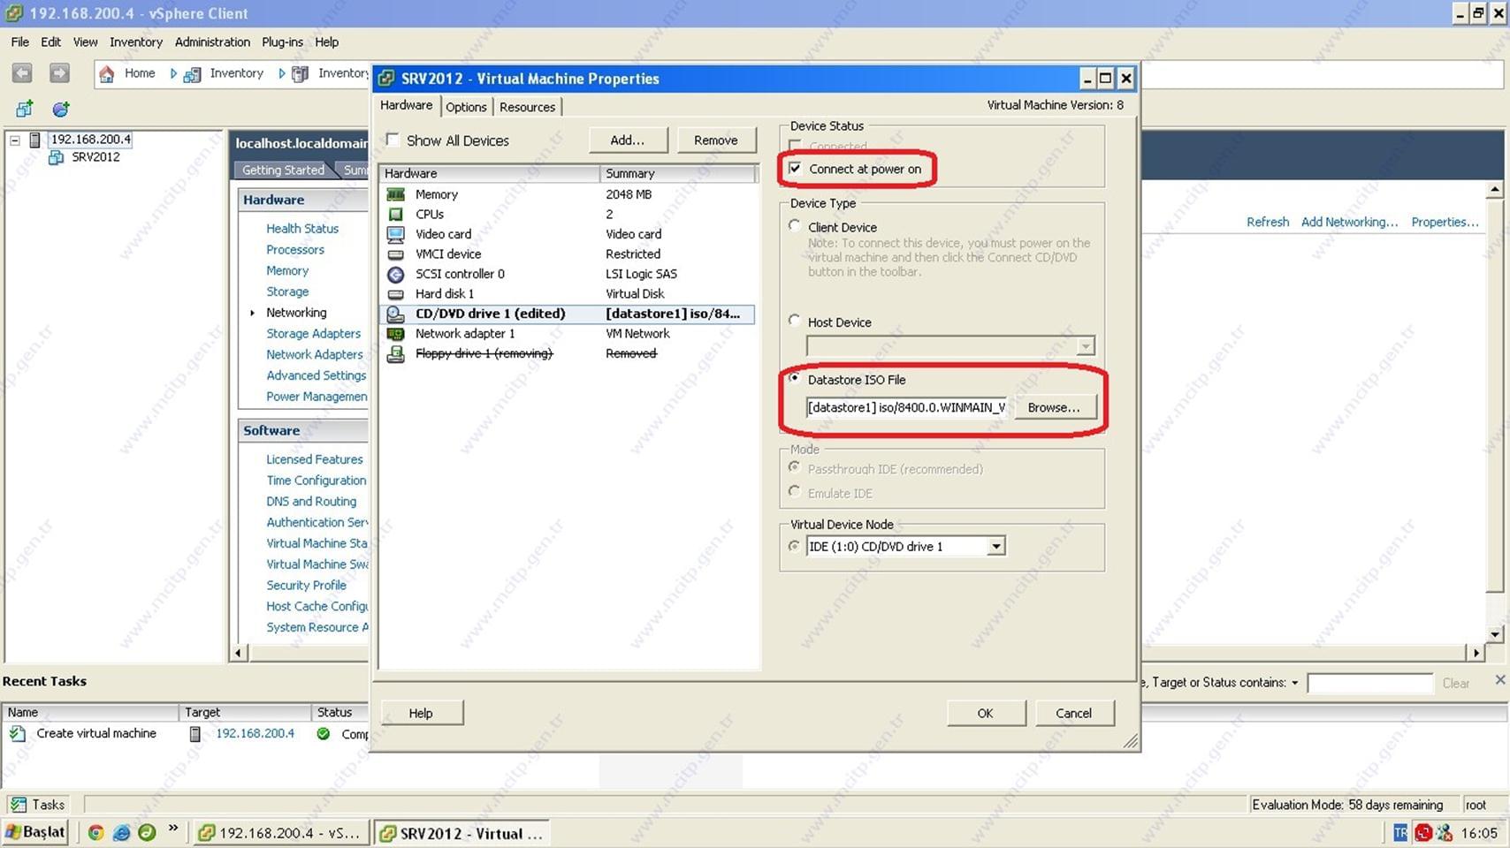Open the Administration menu
Viewport: 1510px width, 848px height.
[x=212, y=42]
